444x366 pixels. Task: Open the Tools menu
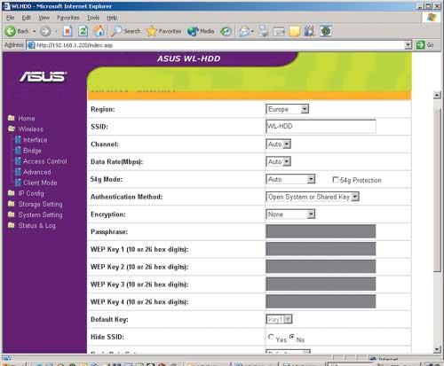[93, 18]
